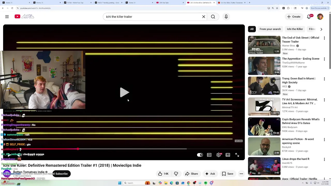Viewport: 331px width, 186px height.
Task: Enter fullscreen mode
Action: tap(237, 155)
